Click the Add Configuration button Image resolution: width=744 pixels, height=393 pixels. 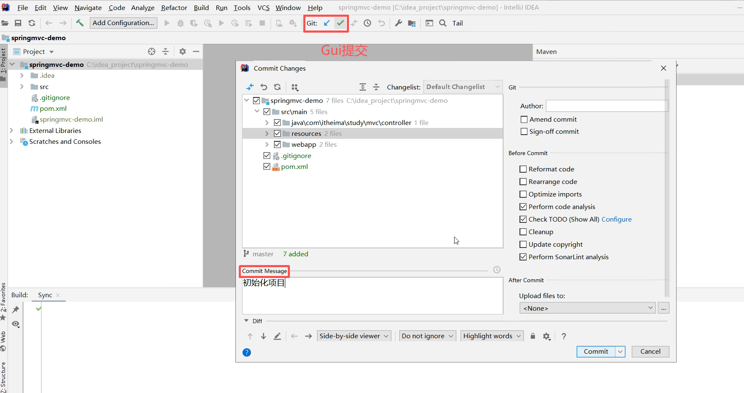pos(124,23)
